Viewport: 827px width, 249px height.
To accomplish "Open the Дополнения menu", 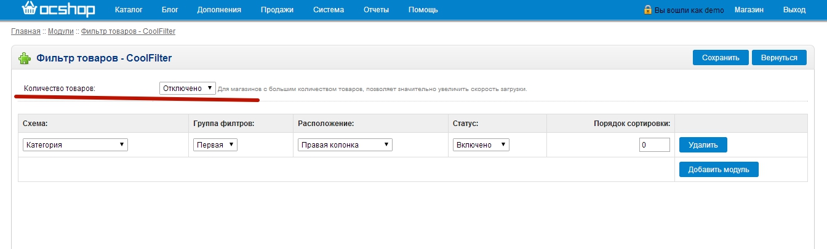I will point(219,10).
